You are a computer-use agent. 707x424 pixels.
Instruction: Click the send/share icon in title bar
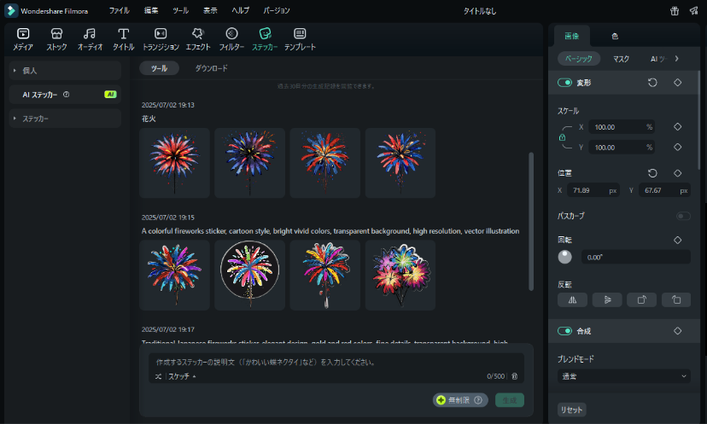[x=694, y=11]
